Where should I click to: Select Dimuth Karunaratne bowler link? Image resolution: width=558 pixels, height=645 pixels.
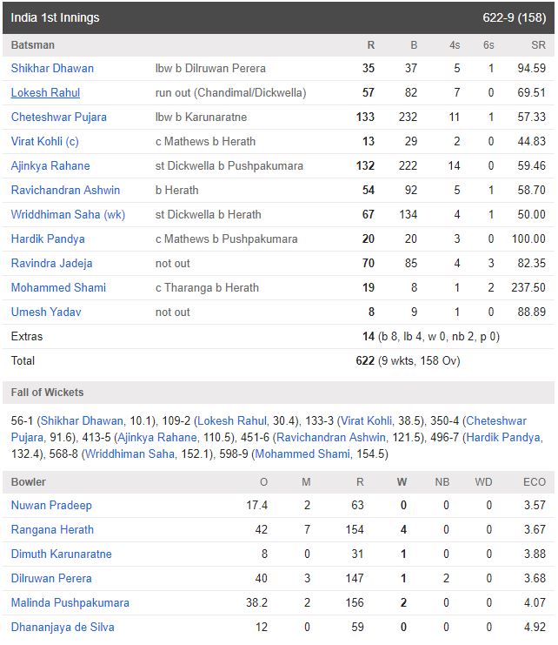point(61,554)
